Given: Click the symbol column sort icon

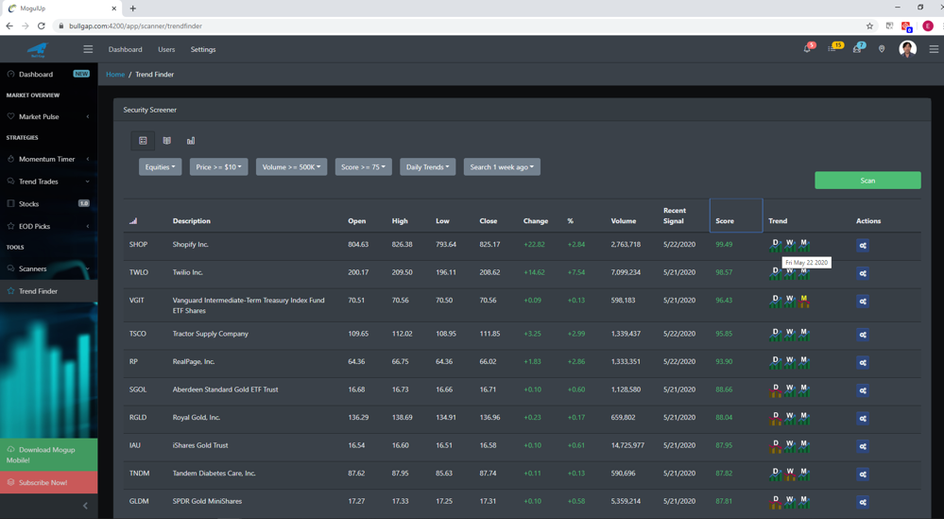Looking at the screenshot, I should point(133,221).
